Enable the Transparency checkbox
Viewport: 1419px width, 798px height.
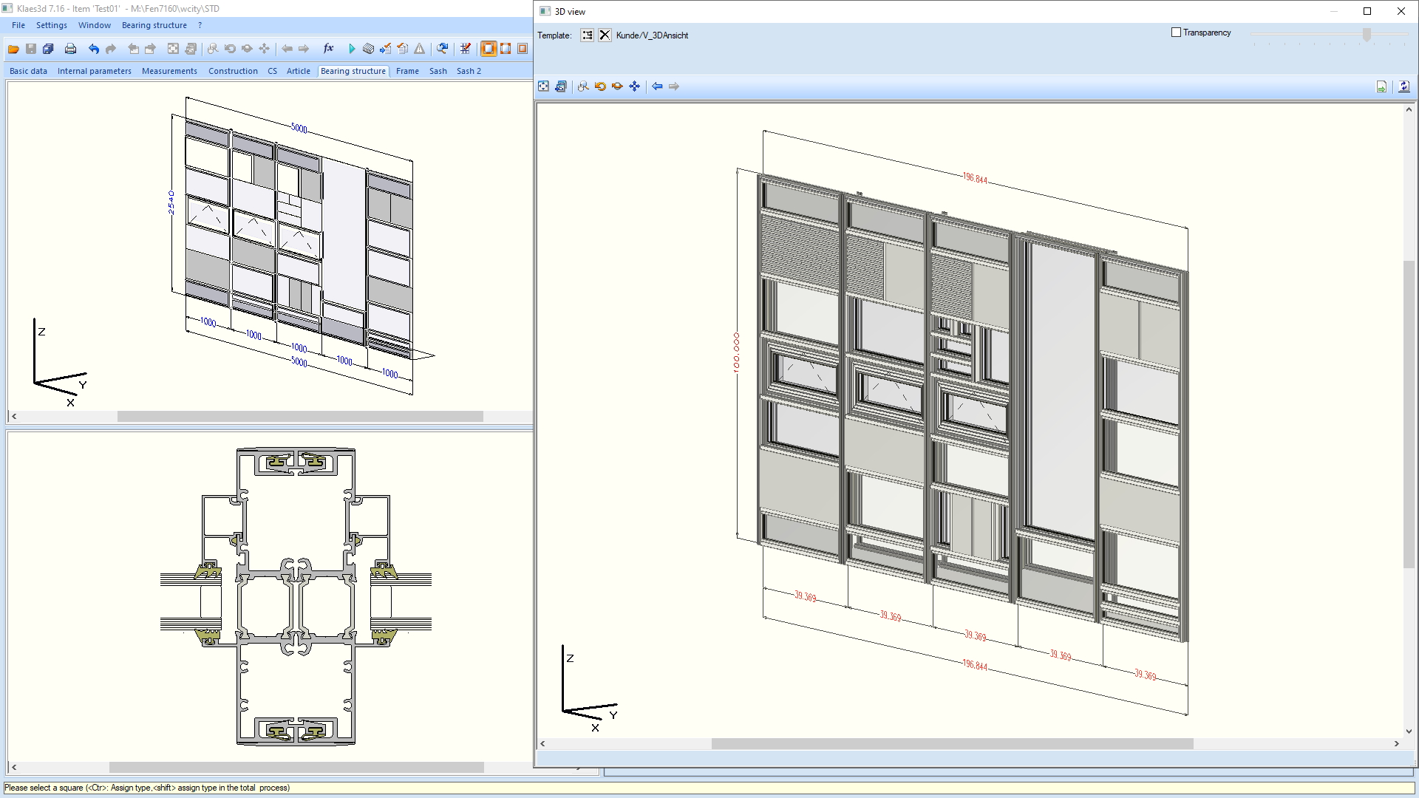click(x=1176, y=33)
